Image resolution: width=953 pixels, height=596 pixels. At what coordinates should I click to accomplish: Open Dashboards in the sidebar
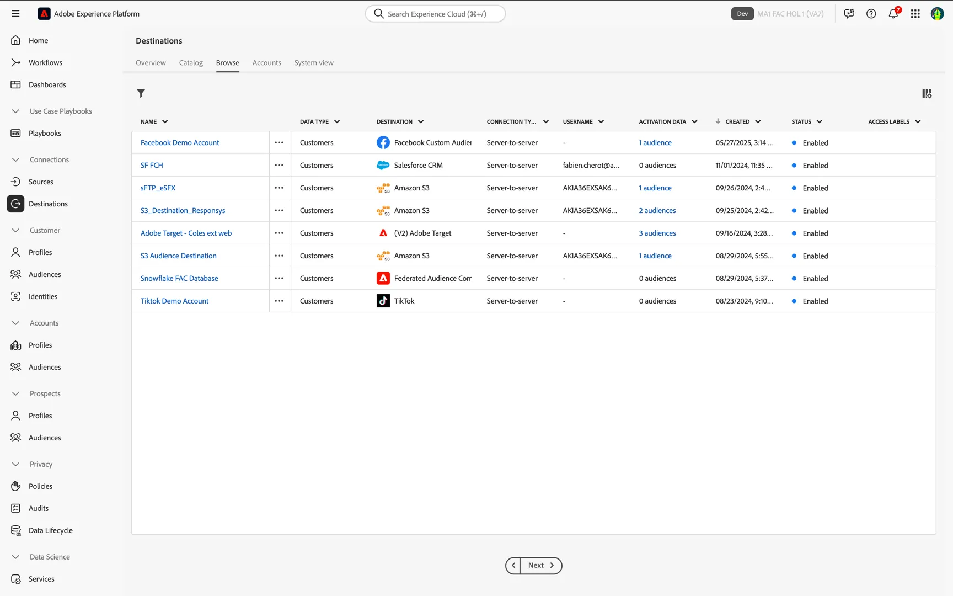click(x=47, y=84)
